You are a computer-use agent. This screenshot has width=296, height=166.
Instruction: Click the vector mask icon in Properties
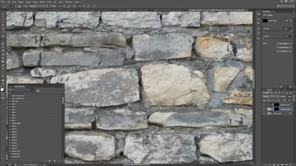290,21
